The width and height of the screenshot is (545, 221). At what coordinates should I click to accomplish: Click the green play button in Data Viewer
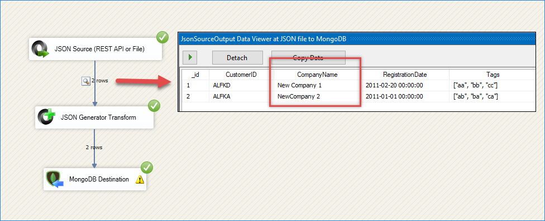tap(190, 57)
